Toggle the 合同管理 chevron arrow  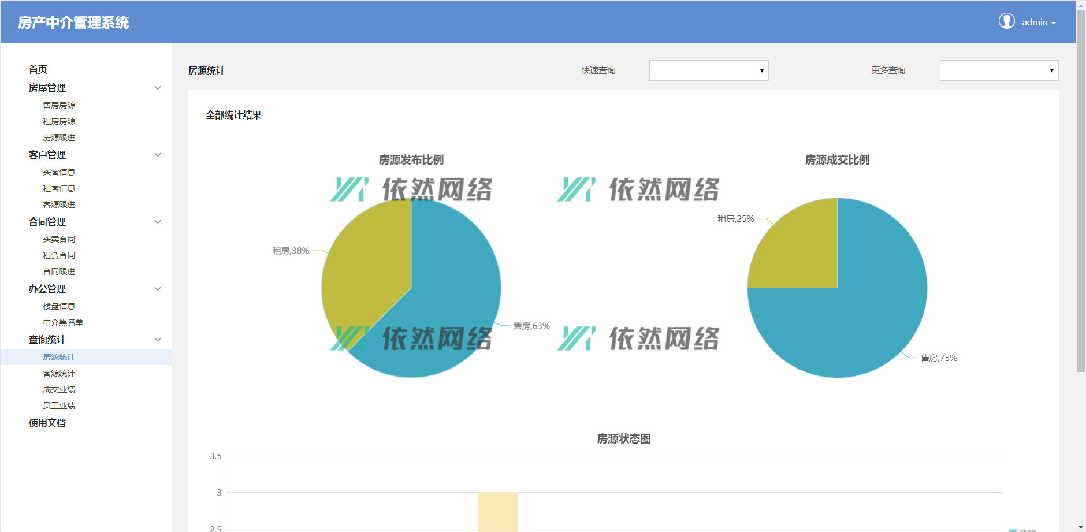pyautogui.click(x=157, y=222)
